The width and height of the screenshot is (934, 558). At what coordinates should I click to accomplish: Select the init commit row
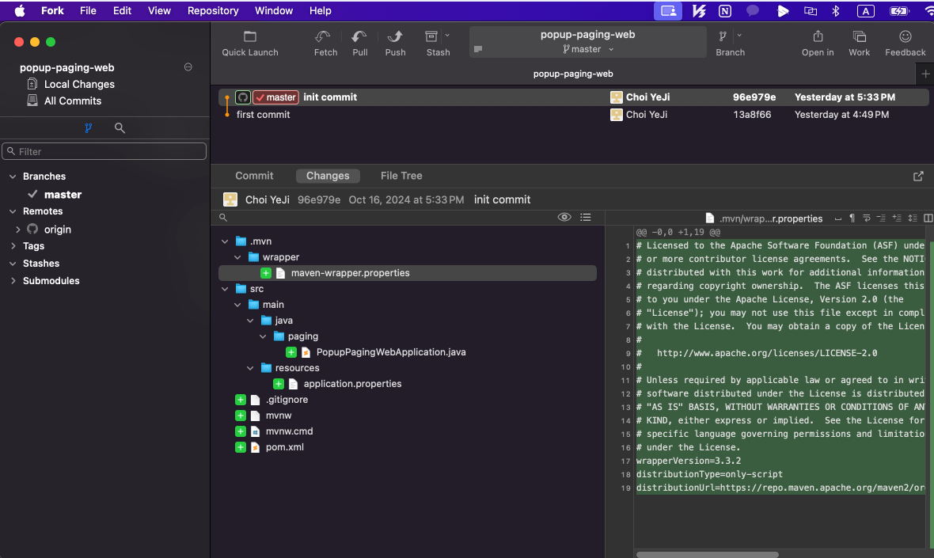click(572, 97)
